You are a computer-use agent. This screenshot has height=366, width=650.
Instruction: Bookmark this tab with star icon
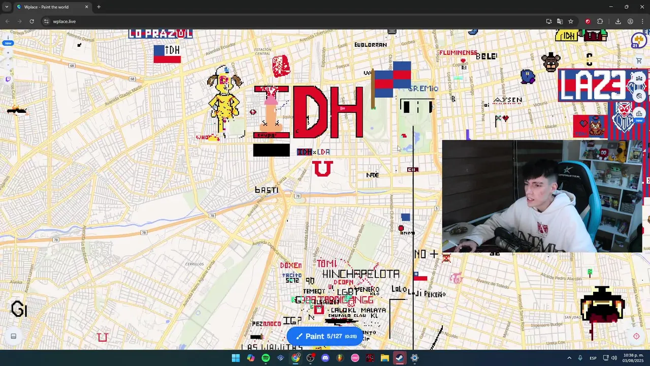571,21
